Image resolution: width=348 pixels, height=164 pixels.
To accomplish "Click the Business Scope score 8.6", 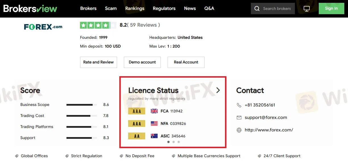I will pyautogui.click(x=106, y=105).
